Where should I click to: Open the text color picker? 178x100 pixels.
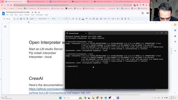83,19
